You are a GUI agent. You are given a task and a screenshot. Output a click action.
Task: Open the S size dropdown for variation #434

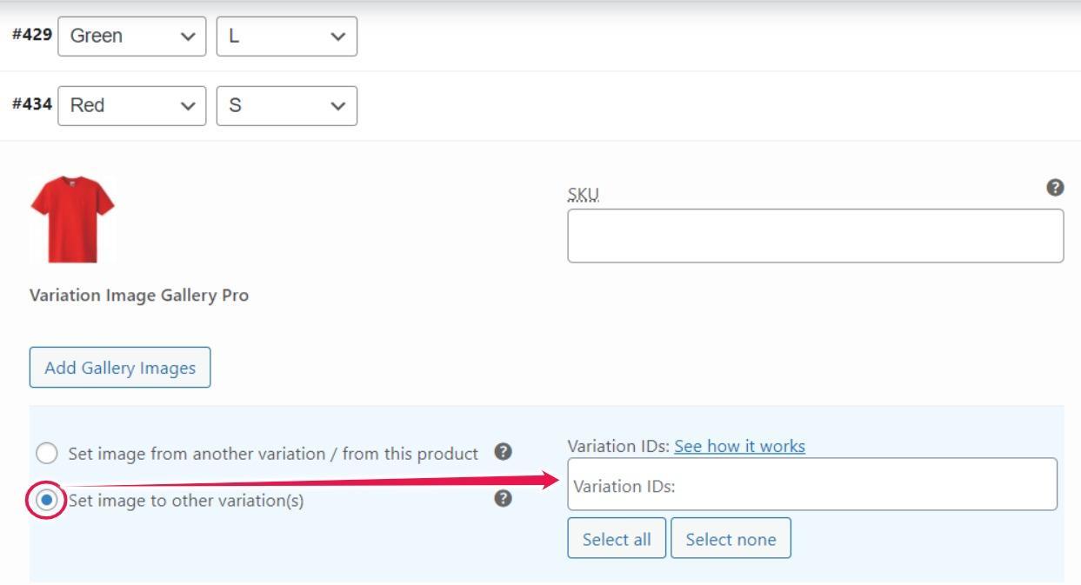click(x=287, y=105)
